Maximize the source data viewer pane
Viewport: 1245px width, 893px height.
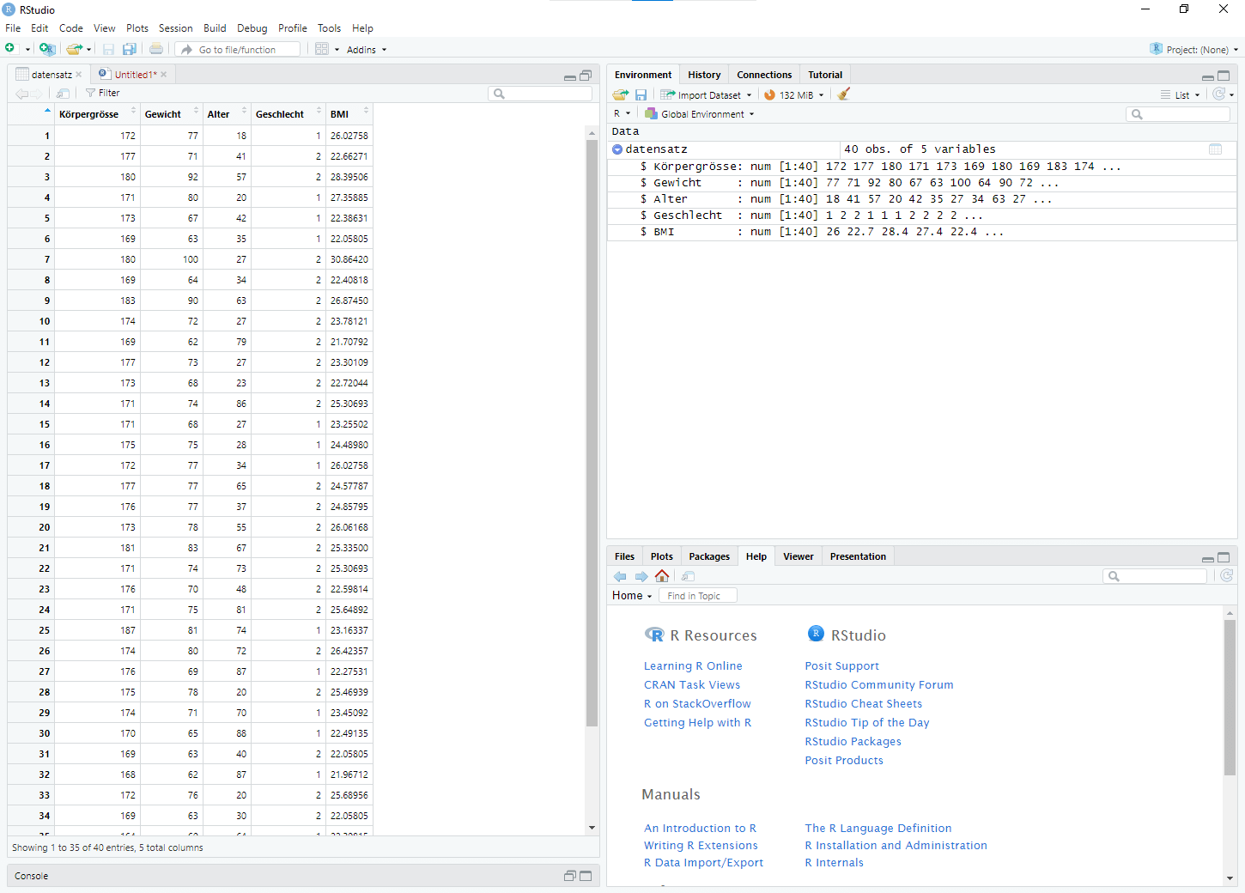tap(586, 76)
